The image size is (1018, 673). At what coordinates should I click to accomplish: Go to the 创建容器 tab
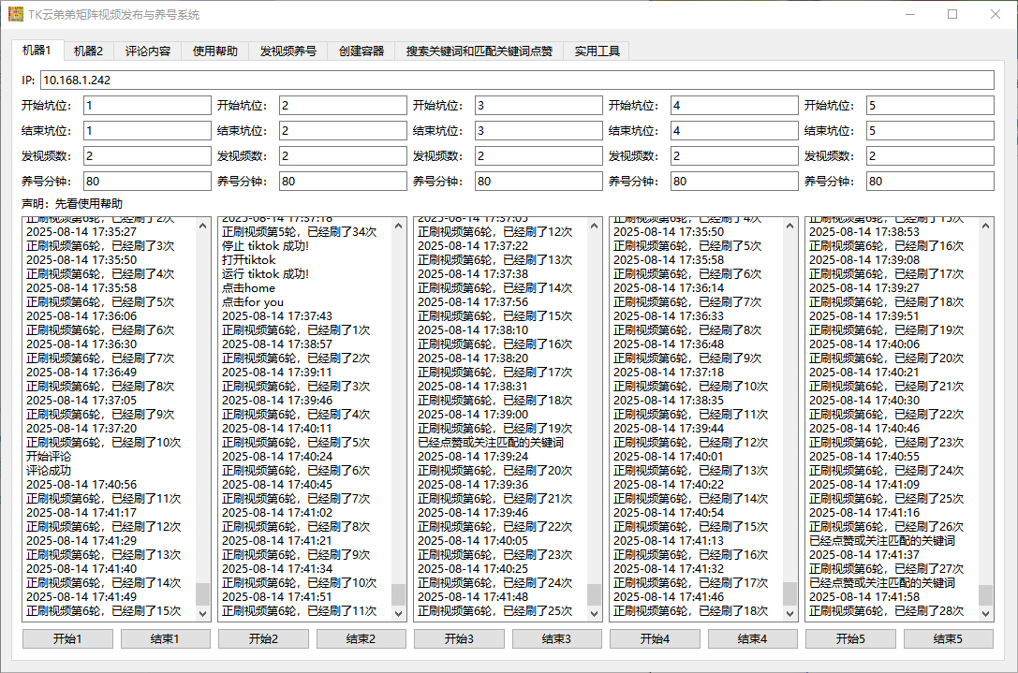361,51
